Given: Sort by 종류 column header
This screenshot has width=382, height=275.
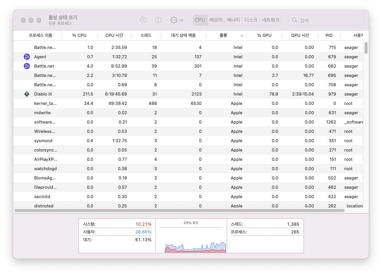Looking at the screenshot, I should point(223,35).
